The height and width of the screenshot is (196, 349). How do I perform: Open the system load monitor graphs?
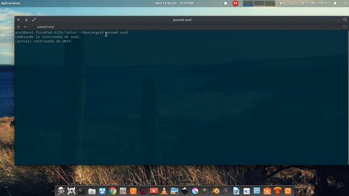click(x=259, y=3)
